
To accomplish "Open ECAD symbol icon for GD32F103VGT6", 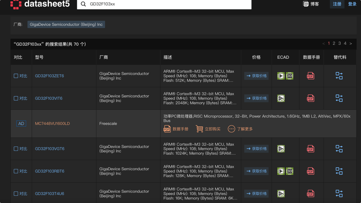I will pyautogui.click(x=281, y=149).
